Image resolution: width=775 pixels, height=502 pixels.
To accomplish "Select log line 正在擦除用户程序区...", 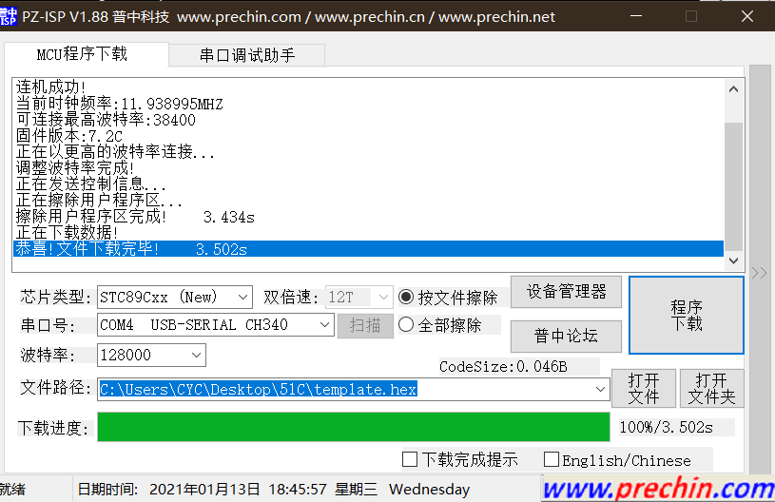I will tap(368, 200).
